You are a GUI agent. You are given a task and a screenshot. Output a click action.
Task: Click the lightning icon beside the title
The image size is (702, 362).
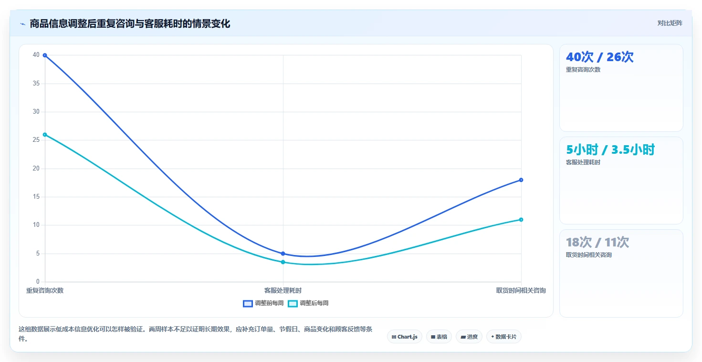pyautogui.click(x=22, y=24)
